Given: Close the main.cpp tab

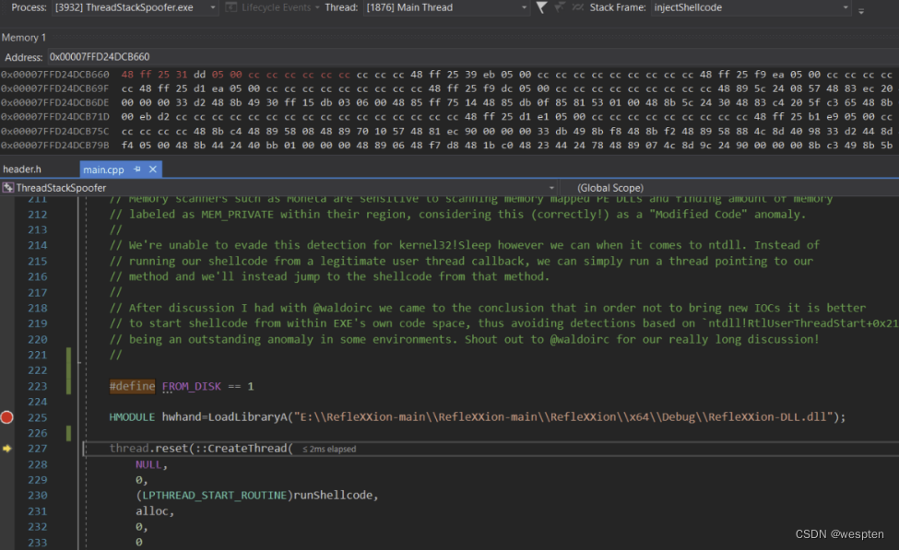Looking at the screenshot, I should coord(153,170).
